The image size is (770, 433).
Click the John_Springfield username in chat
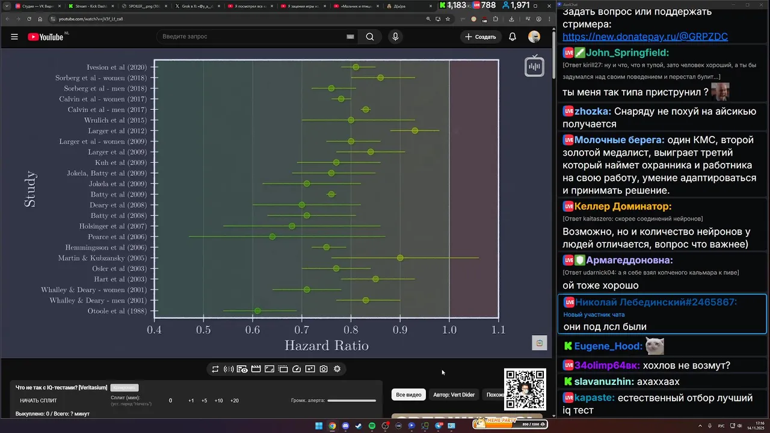point(626,52)
